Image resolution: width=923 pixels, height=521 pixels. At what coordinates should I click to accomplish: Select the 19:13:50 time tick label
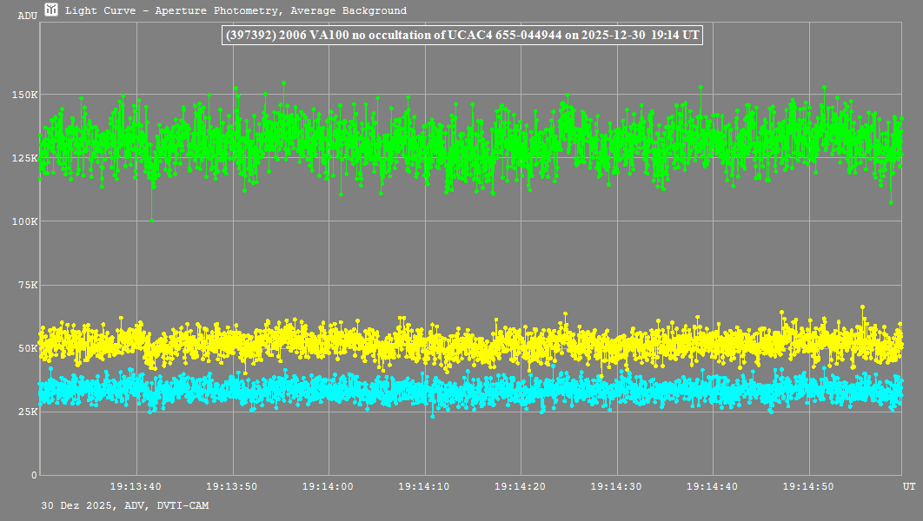point(232,487)
